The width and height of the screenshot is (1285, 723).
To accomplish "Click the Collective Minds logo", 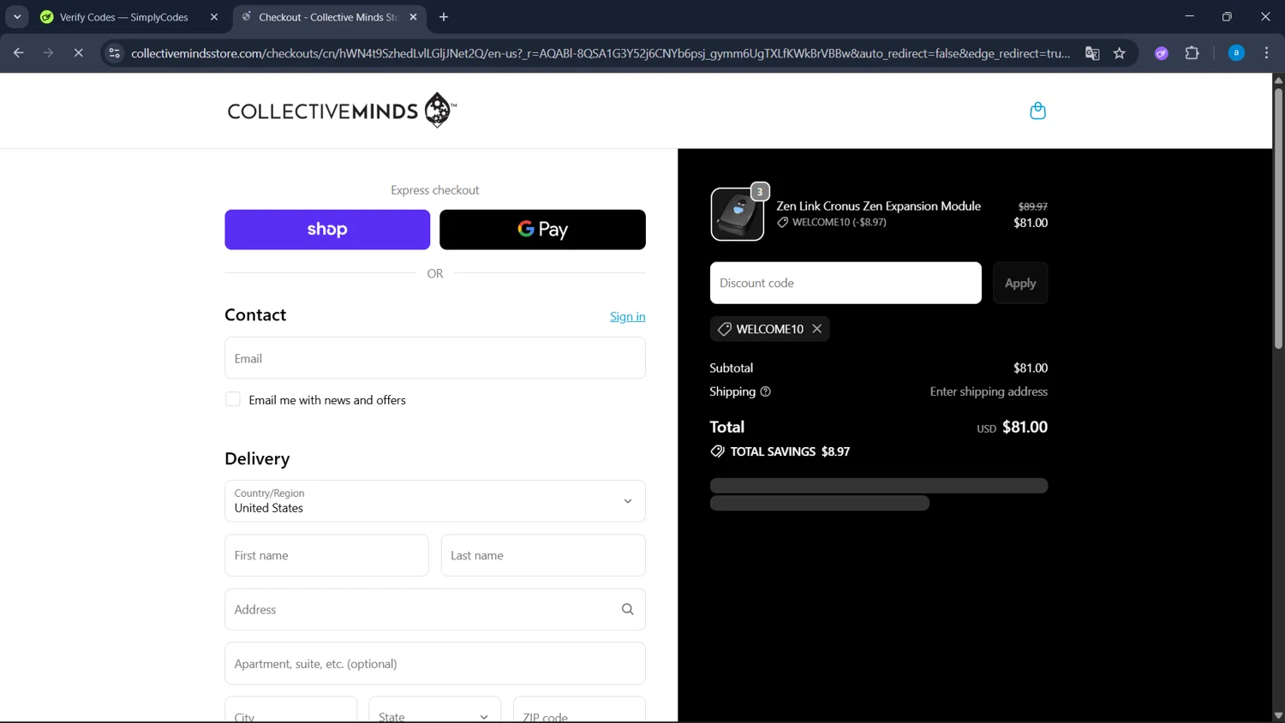I will pos(342,111).
